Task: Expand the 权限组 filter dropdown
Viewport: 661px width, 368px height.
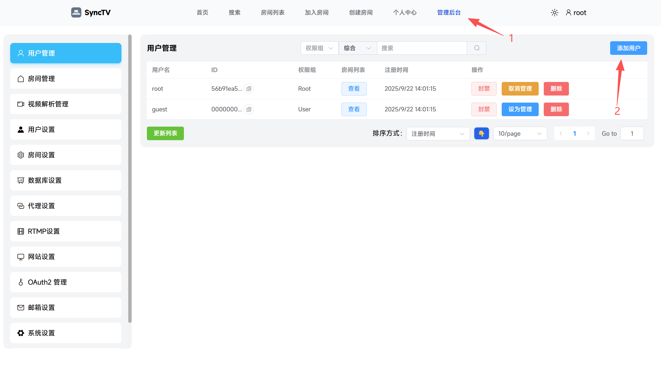Action: coord(319,48)
